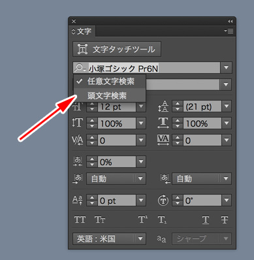Image resolution: width=254 pixels, height=260 pixels.
Task: Open the font size dropdown
Action: coord(141,106)
